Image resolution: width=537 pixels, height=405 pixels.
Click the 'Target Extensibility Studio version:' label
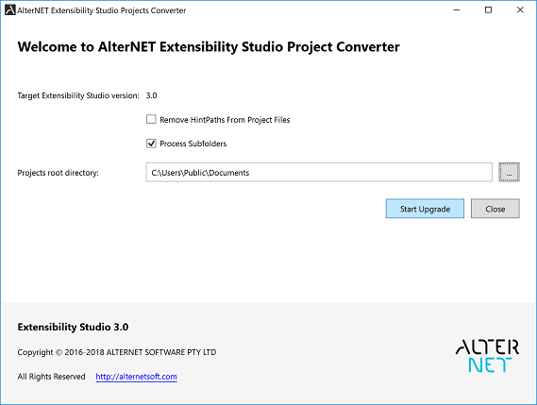pyautogui.click(x=78, y=95)
